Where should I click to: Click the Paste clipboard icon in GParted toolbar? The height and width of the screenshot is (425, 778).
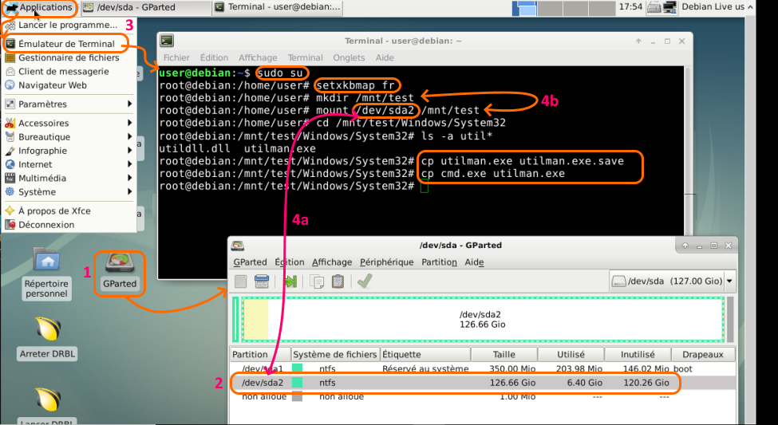[338, 281]
